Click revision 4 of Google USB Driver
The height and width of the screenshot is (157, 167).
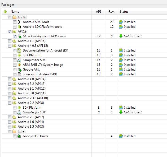(112, 136)
